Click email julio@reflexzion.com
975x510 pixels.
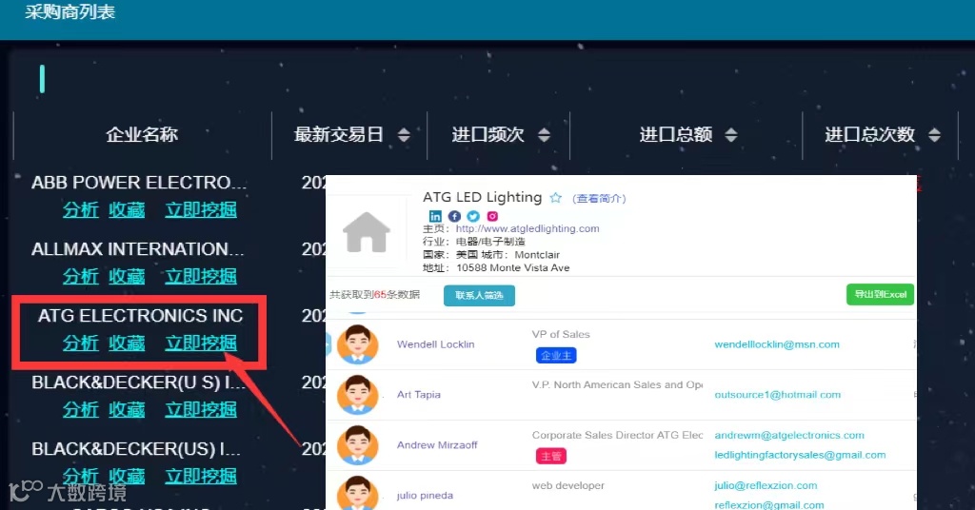[766, 485]
